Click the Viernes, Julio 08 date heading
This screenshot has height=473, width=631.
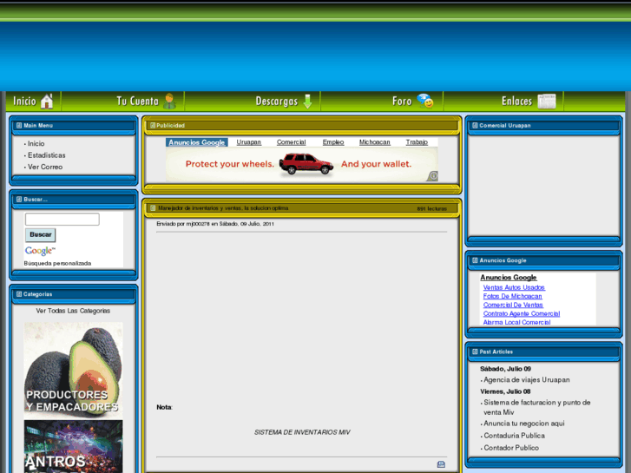[505, 391]
